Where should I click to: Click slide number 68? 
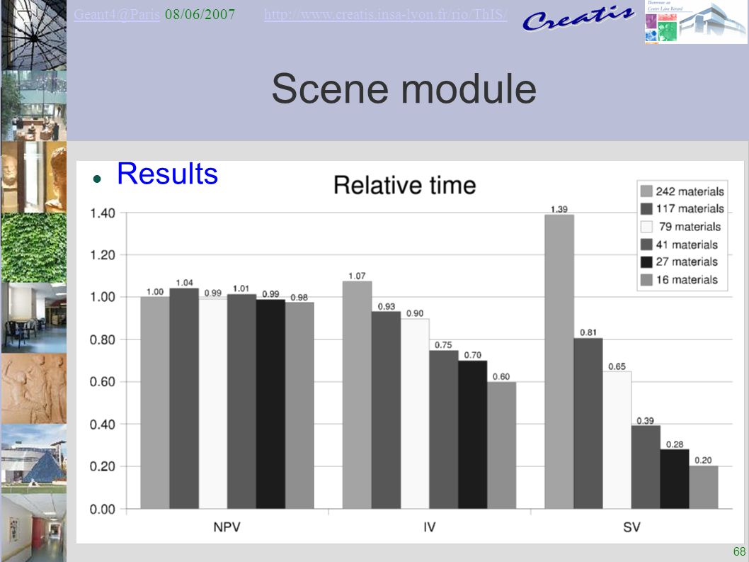(739, 551)
